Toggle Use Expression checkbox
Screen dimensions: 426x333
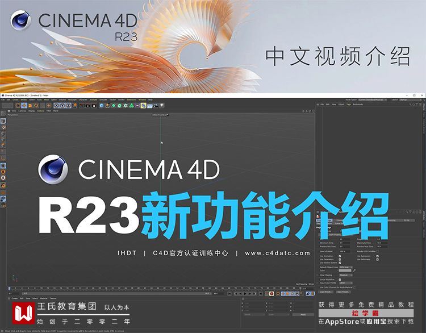[377, 256]
